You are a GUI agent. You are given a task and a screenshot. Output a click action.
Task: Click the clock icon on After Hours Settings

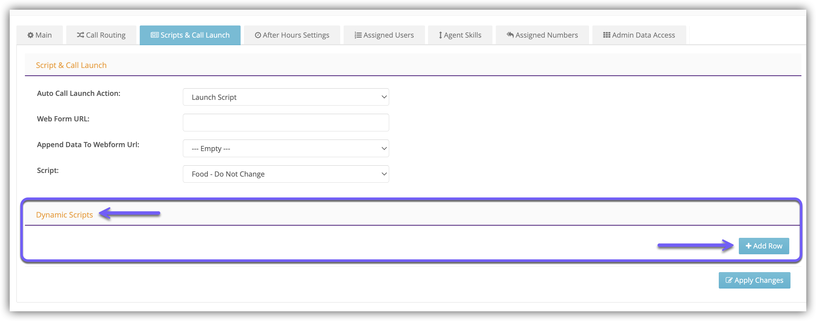[x=258, y=35]
